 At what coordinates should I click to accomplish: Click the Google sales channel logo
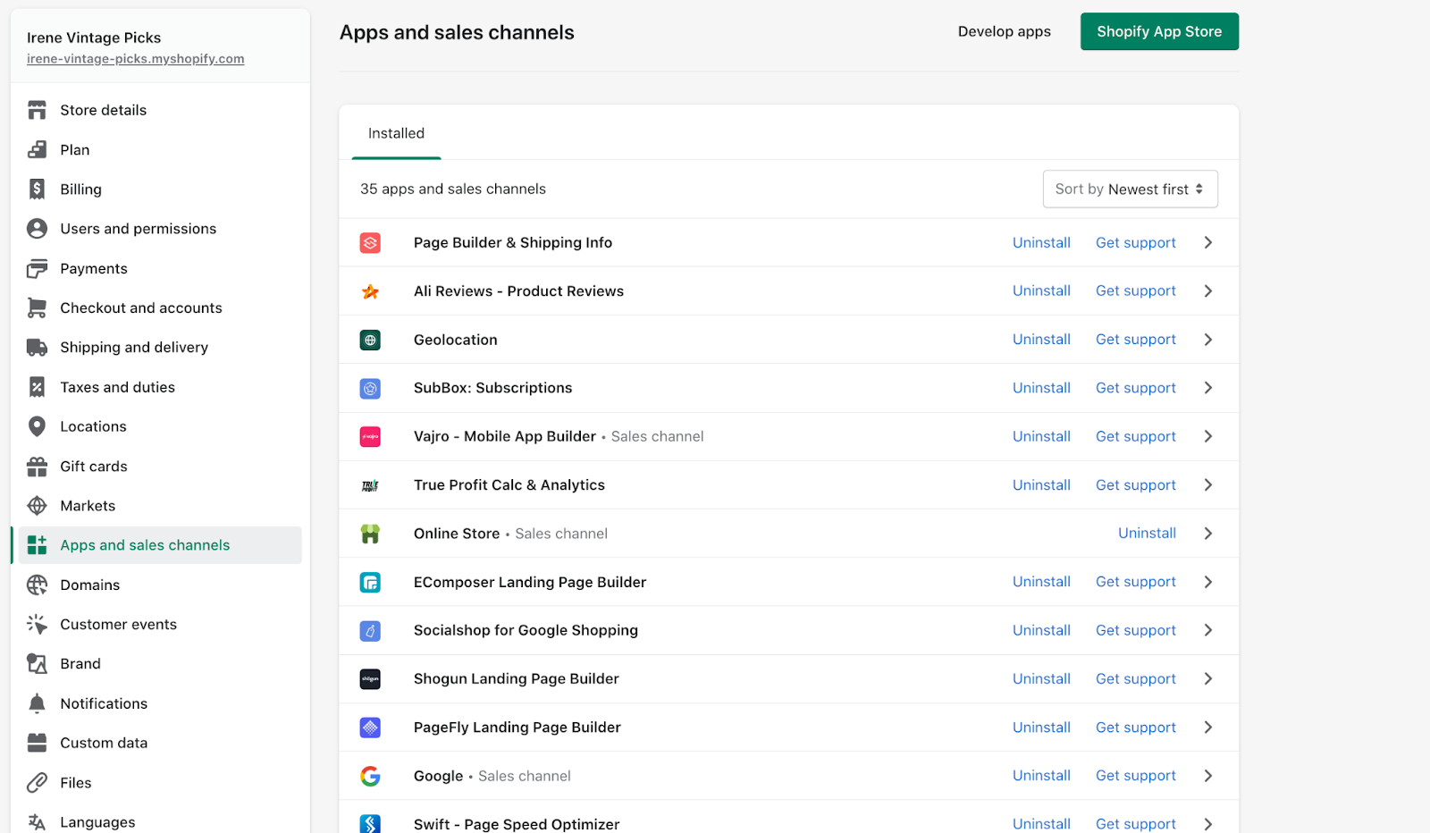click(x=370, y=776)
